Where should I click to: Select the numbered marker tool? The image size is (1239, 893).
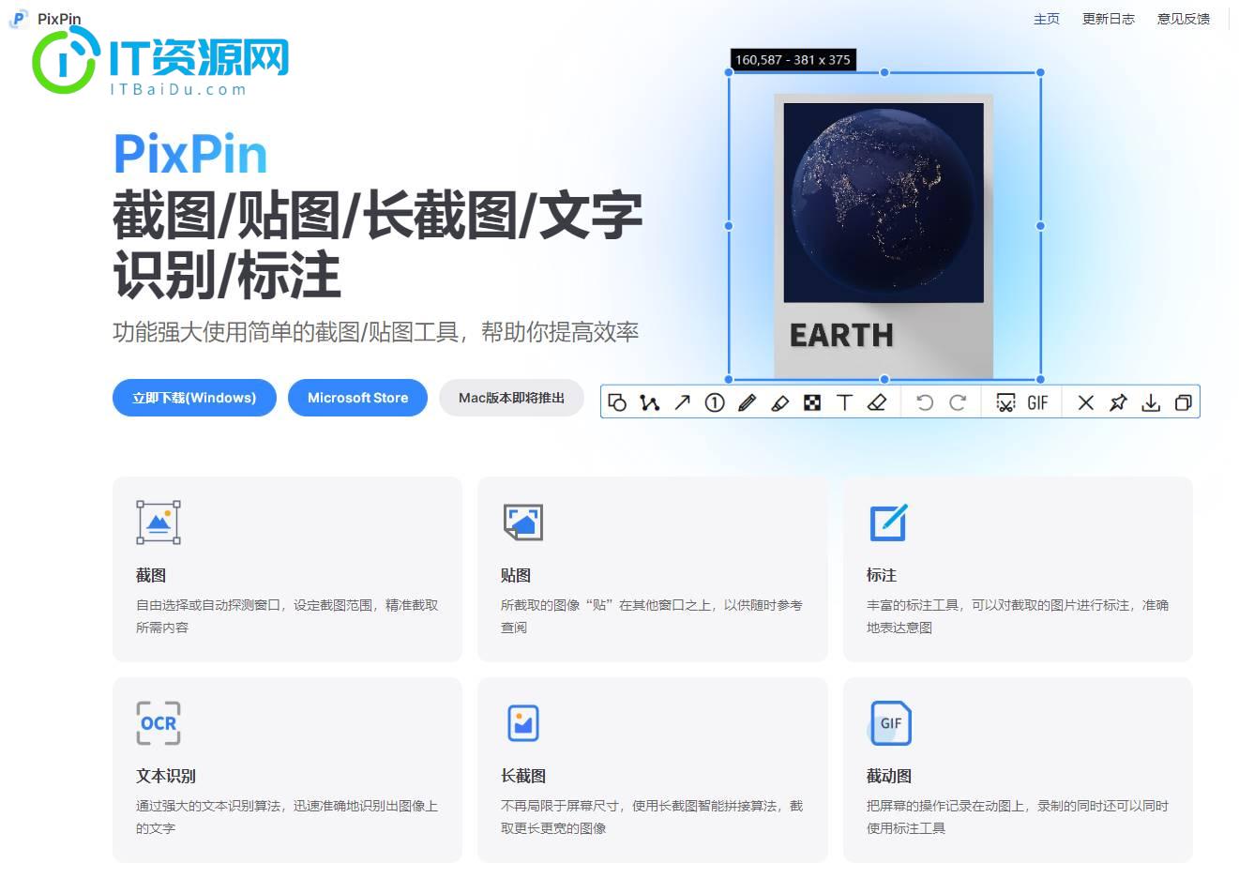point(715,402)
